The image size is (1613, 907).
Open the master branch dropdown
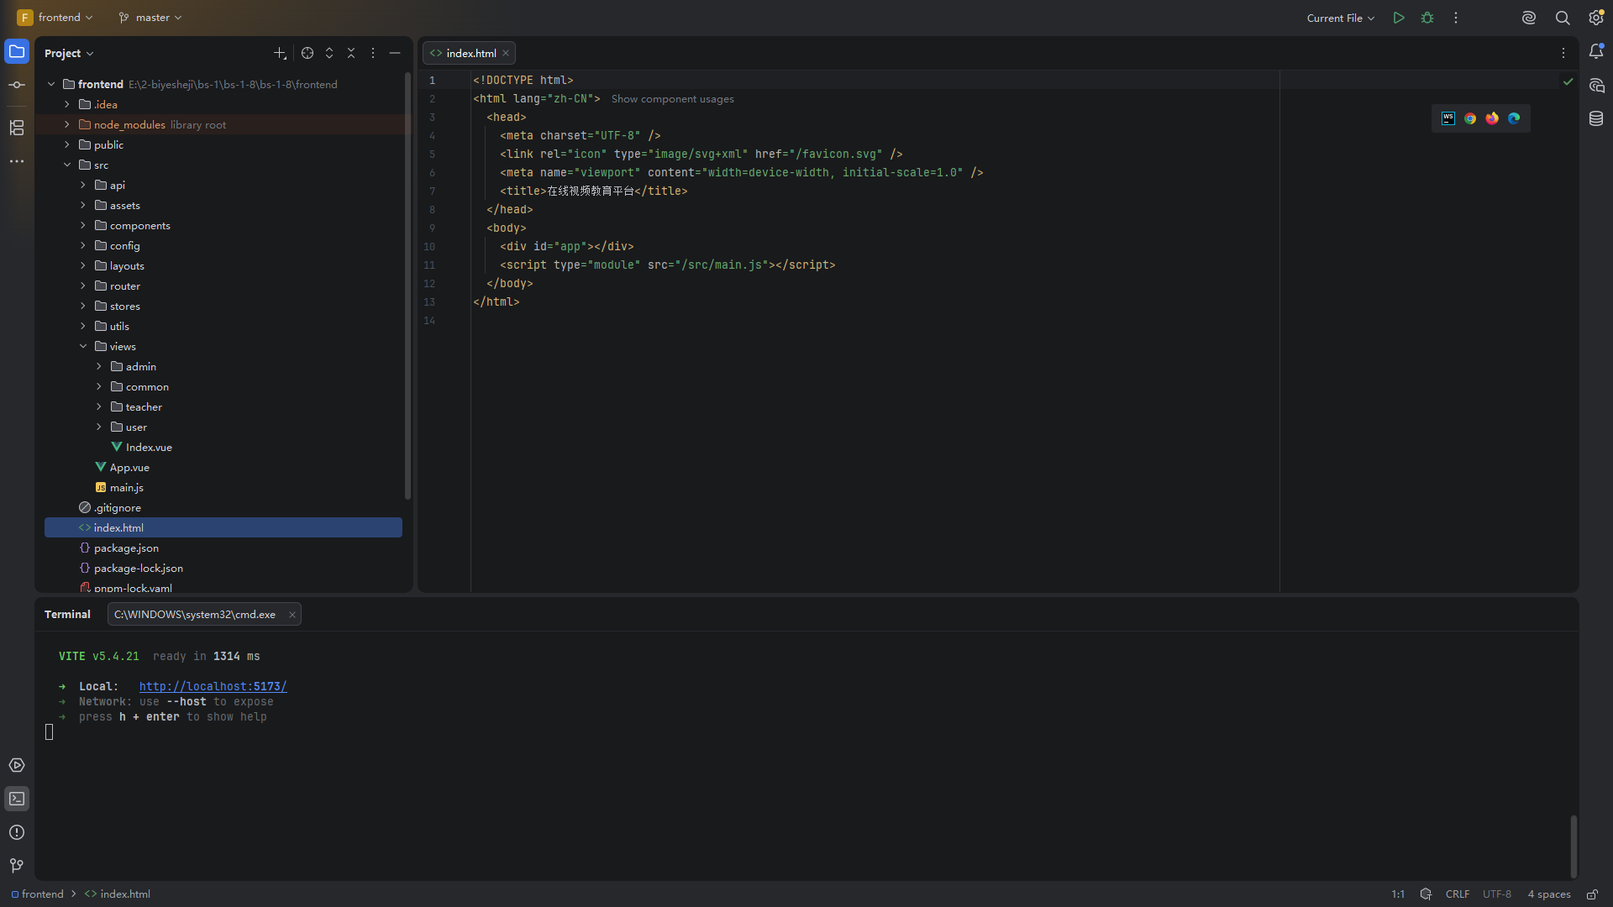click(x=150, y=18)
